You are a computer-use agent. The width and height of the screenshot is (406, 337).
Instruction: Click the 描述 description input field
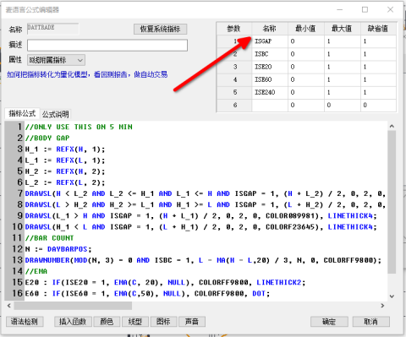107,45
